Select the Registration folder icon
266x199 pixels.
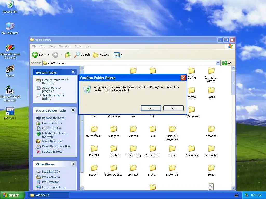tap(152, 148)
